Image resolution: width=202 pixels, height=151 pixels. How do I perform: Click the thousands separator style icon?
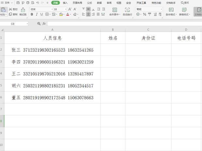coord(150,14)
